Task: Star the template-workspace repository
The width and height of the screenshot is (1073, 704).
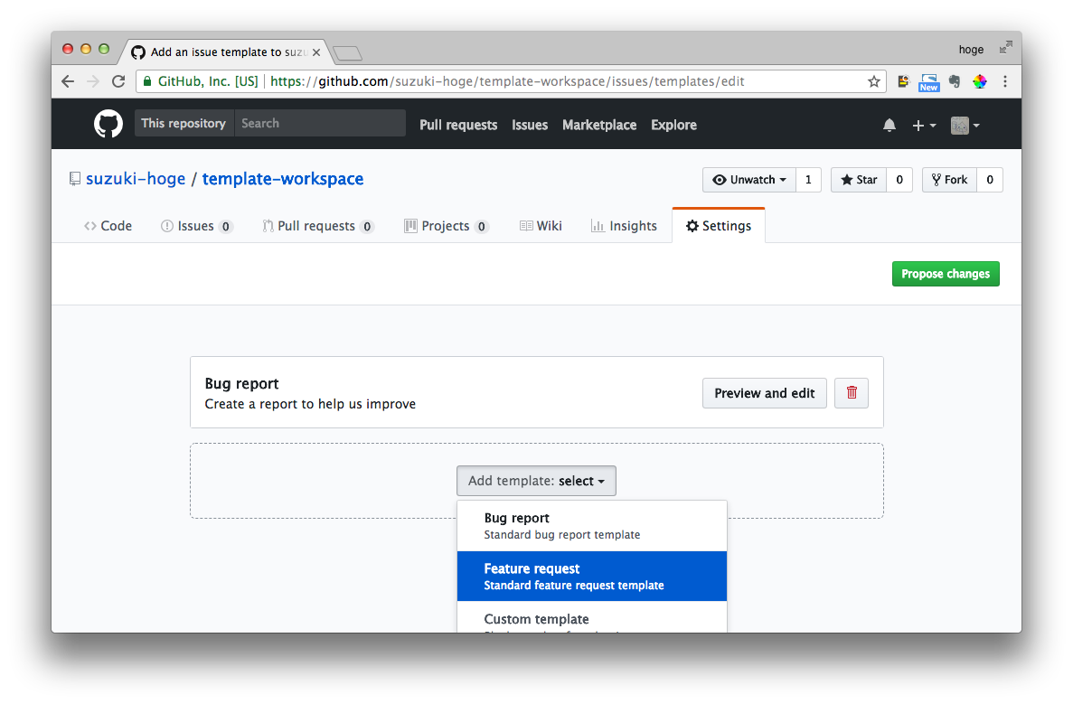Action: coord(857,179)
